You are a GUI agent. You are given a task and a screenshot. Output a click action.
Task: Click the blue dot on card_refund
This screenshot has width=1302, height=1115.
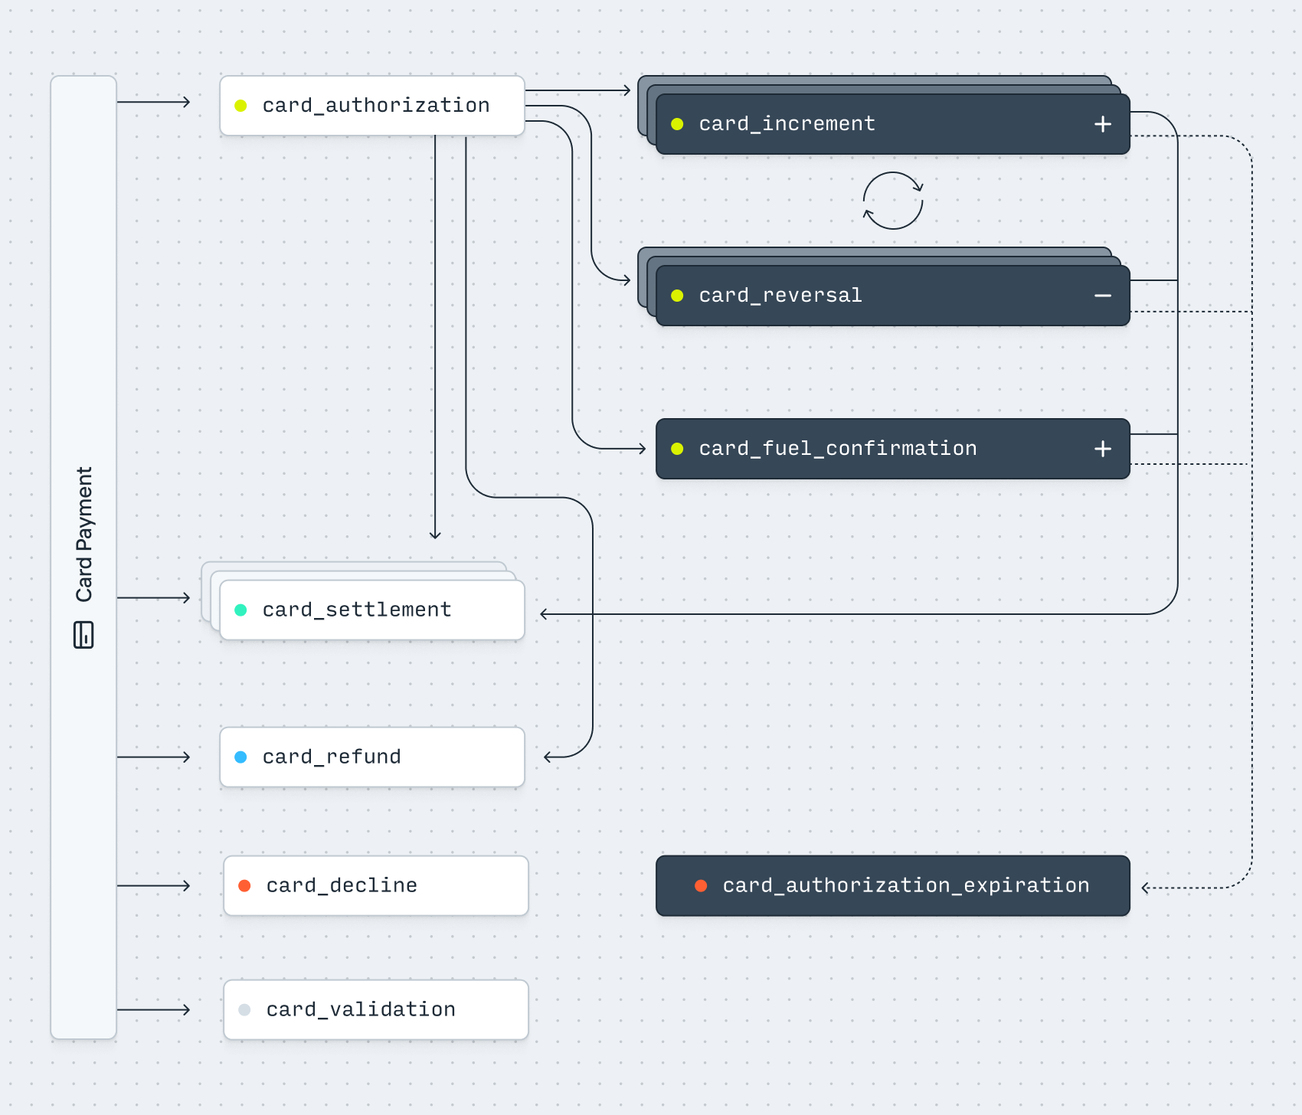point(240,757)
